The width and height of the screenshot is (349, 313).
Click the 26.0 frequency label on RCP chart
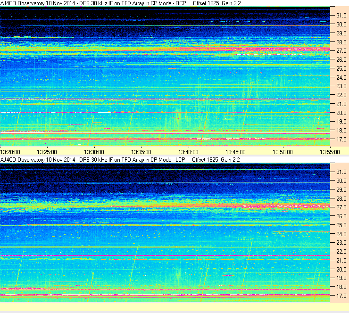(x=341, y=60)
